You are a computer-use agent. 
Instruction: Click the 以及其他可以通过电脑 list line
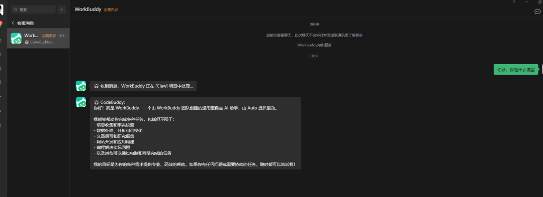click(133, 153)
